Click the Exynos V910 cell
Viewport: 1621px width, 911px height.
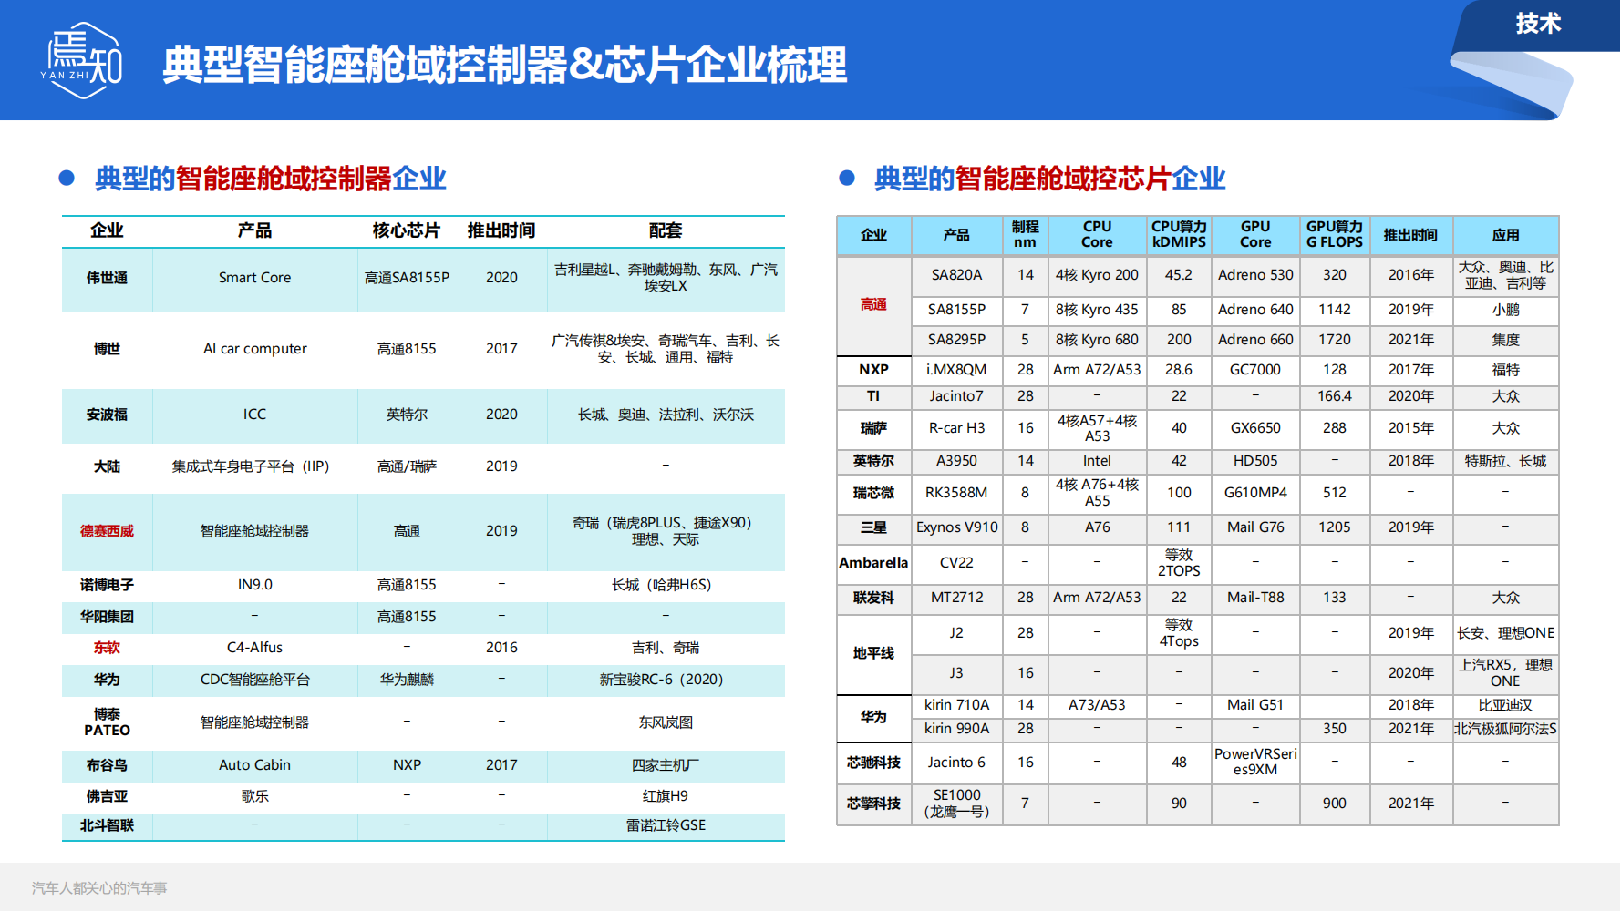coord(956,527)
